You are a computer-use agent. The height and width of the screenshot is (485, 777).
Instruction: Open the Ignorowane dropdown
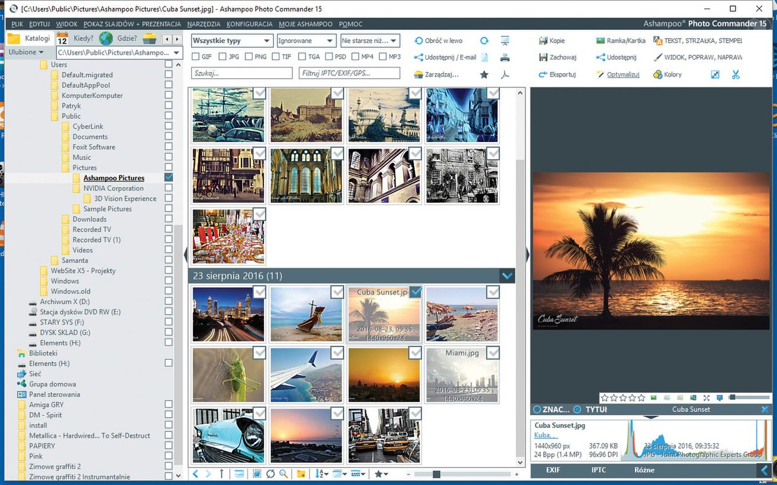click(307, 41)
